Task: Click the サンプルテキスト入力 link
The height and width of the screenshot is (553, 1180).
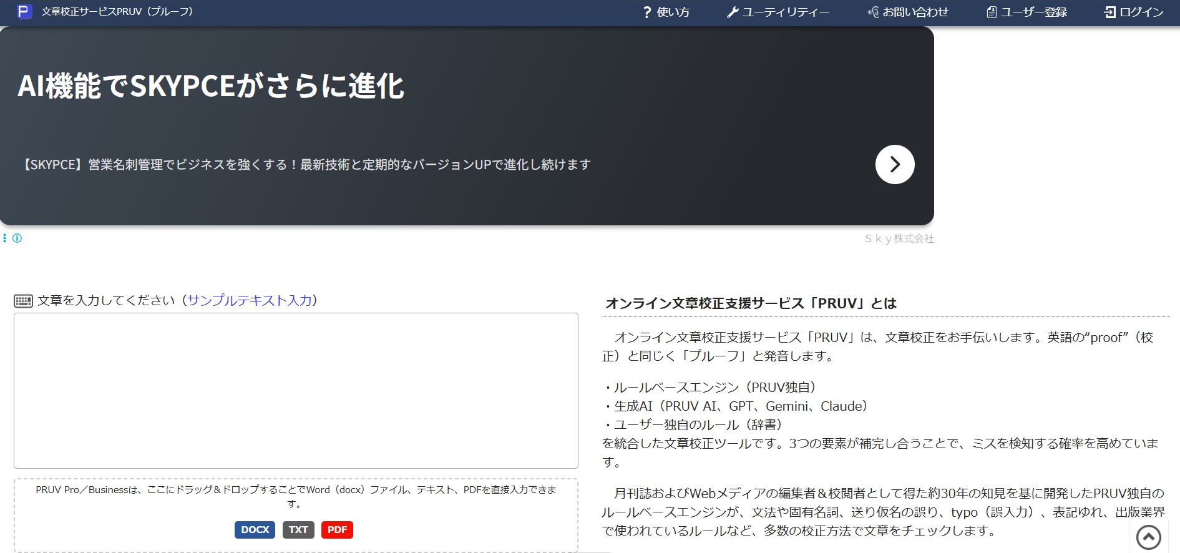Action: point(250,300)
